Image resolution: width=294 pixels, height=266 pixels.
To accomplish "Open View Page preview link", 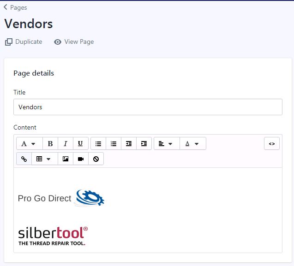I will (x=74, y=41).
